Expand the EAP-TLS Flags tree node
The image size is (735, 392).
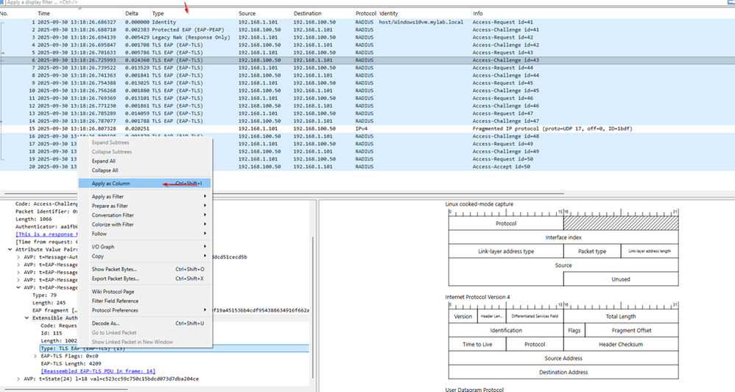pyautogui.click(x=36, y=356)
